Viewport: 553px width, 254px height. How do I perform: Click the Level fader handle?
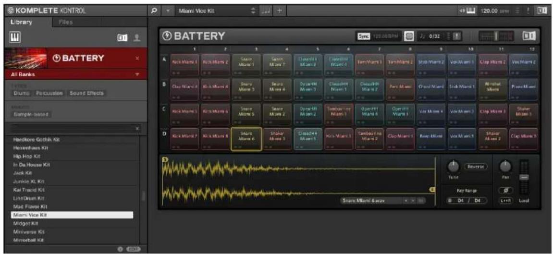(x=524, y=178)
